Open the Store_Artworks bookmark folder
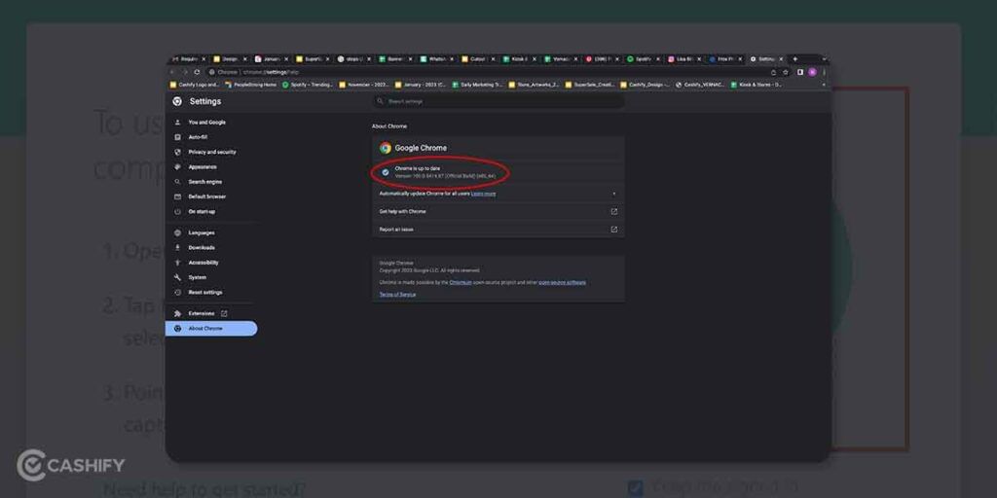This screenshot has width=997, height=498. coord(534,85)
